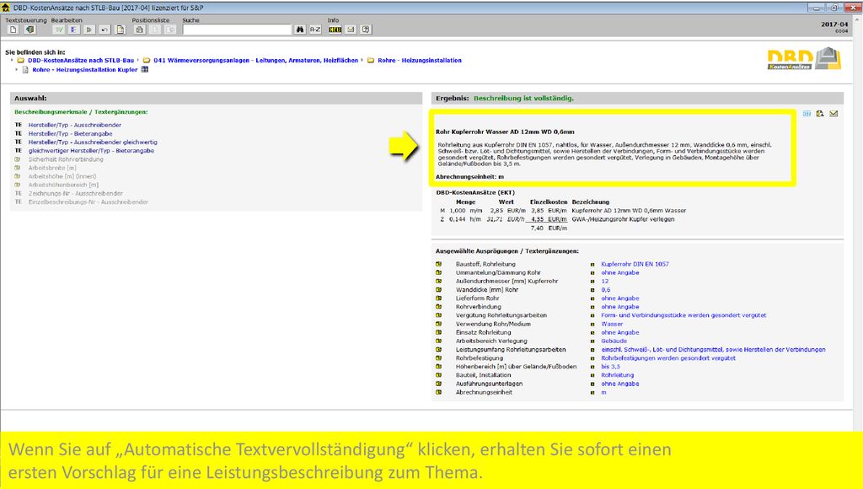863x489 pixels.
Task: Click the greyed Arbeitsbreite [m] entry
Action: 52,168
